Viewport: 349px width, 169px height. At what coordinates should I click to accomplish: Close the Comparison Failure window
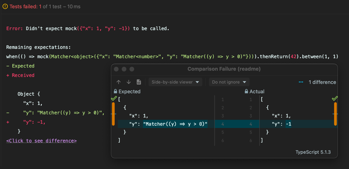click(116, 69)
